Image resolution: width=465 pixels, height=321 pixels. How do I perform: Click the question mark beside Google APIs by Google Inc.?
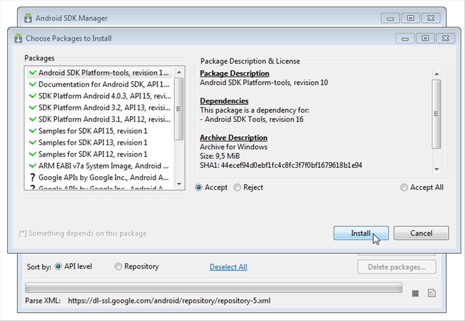pyautogui.click(x=33, y=178)
